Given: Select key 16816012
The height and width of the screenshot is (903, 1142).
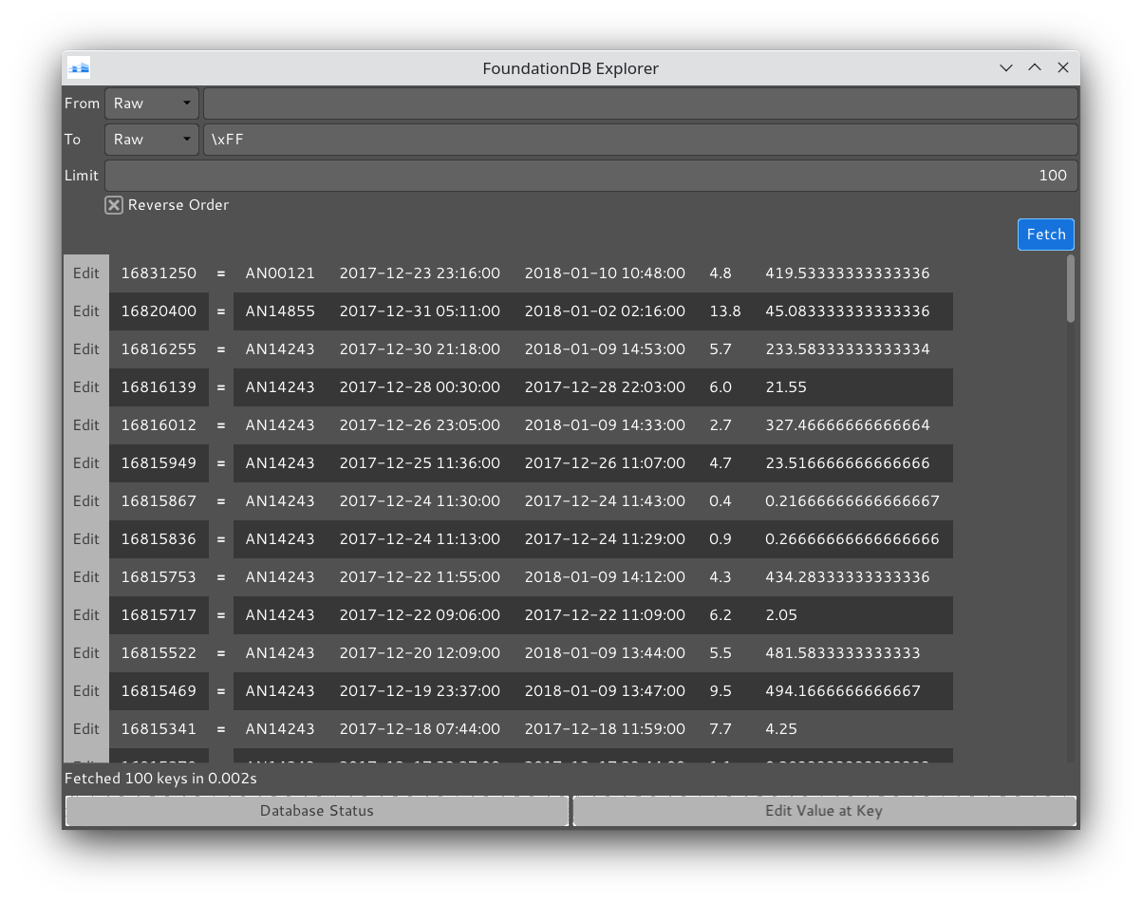Looking at the screenshot, I should (x=159, y=425).
